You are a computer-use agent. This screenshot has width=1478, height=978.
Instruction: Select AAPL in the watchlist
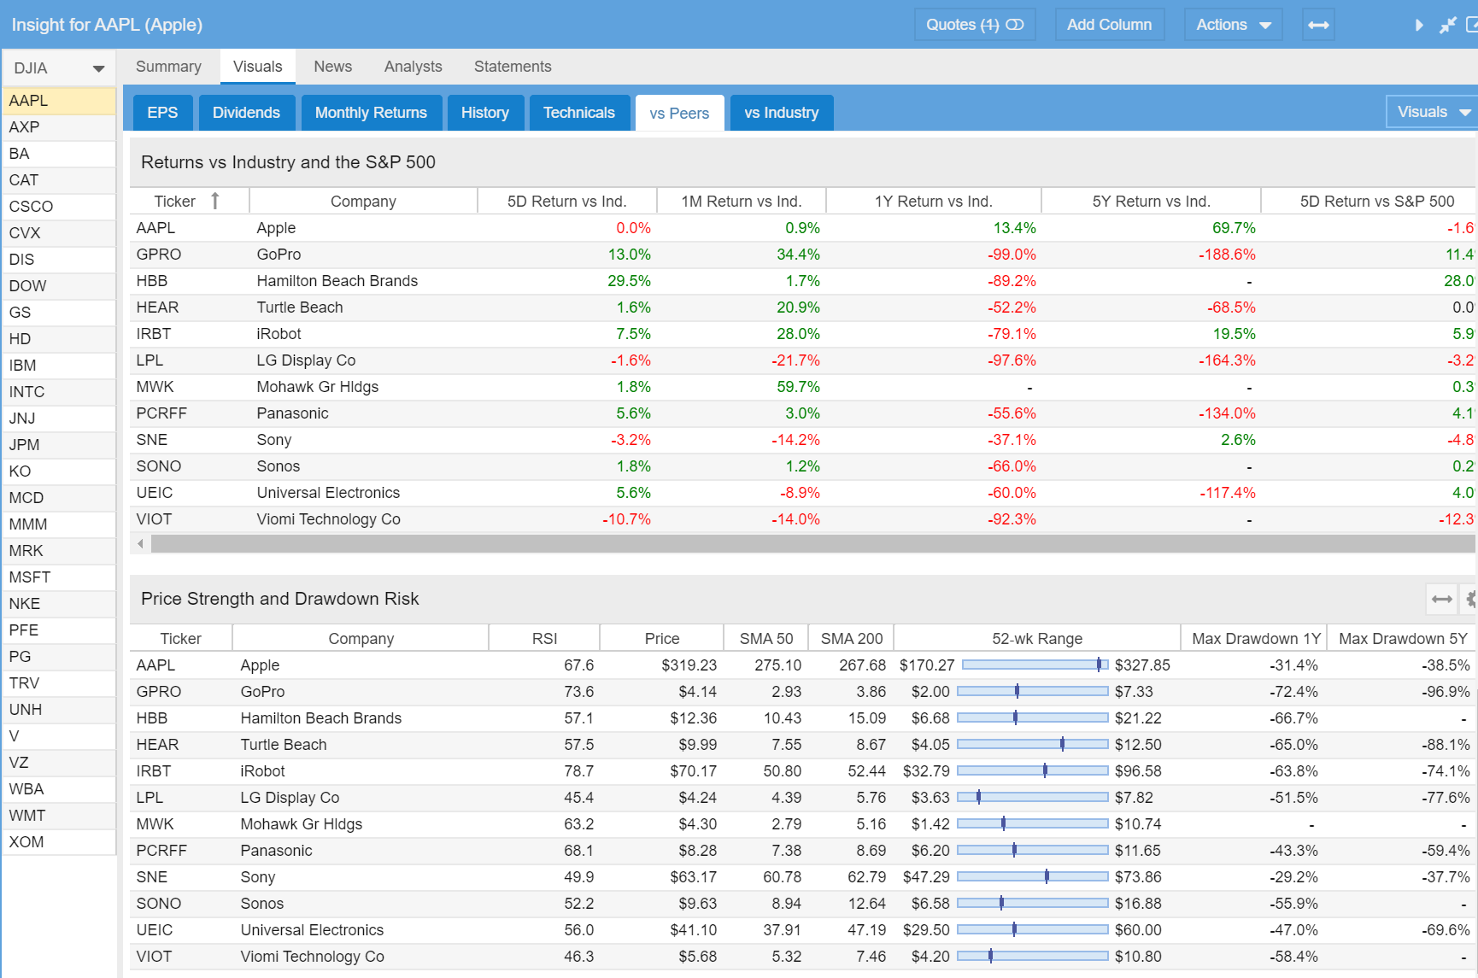coord(59,101)
